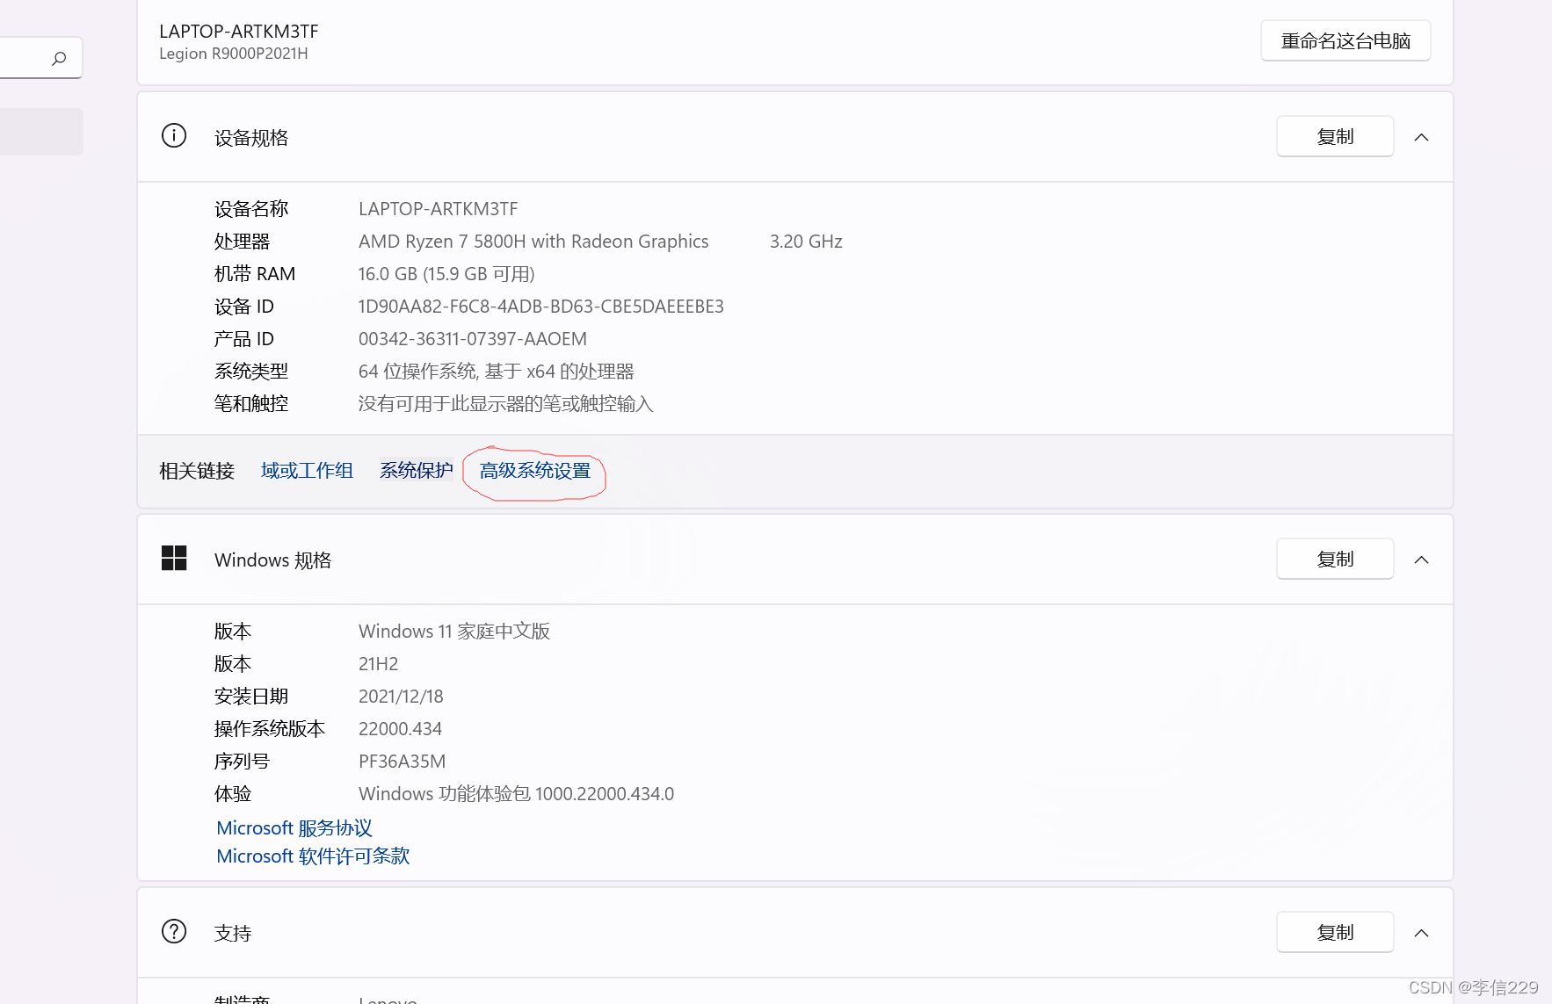Click the 操作系统版本 label
The width and height of the screenshot is (1552, 1004).
tap(269, 729)
